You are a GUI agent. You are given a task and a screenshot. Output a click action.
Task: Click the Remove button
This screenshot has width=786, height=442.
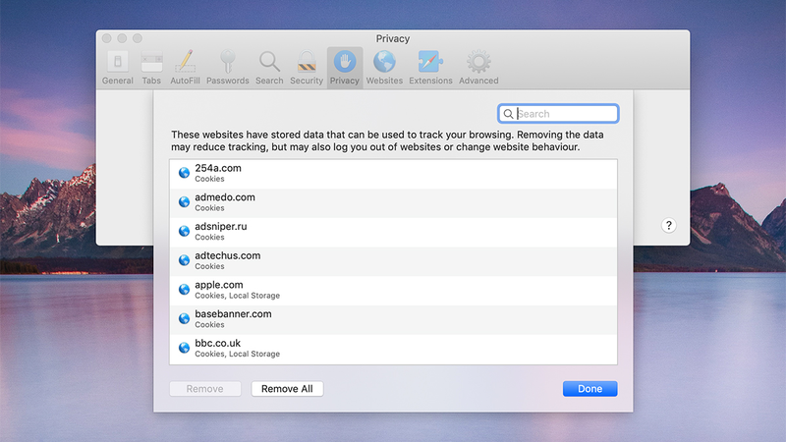(205, 389)
